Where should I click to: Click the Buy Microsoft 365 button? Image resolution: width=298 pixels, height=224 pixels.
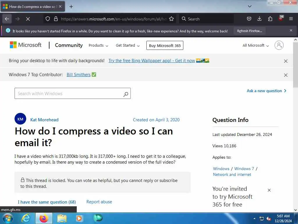[165, 45]
